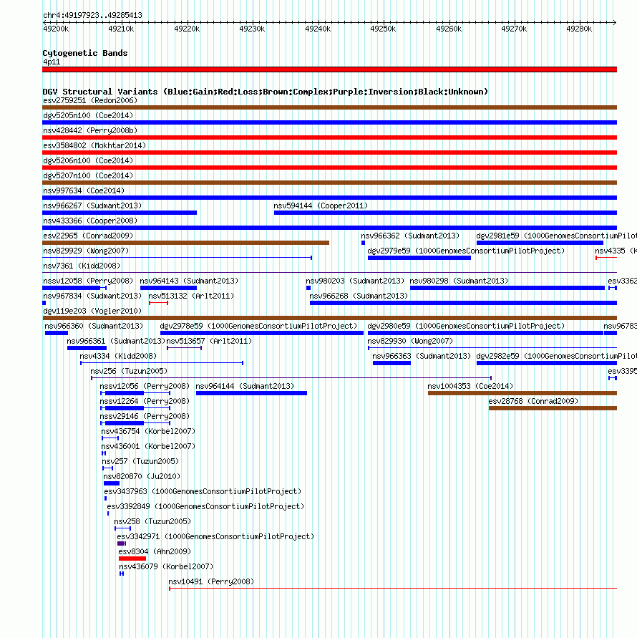
Task: Select the nsv4334 (Kidd2008) label
Action: pyautogui.click(x=118, y=356)
